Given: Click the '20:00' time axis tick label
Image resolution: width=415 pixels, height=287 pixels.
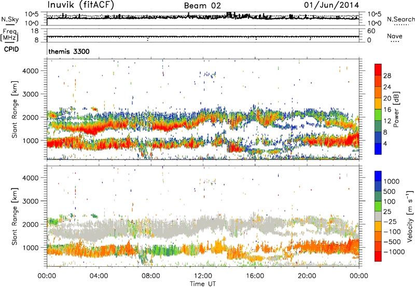Looking at the screenshot, I should [307, 276].
